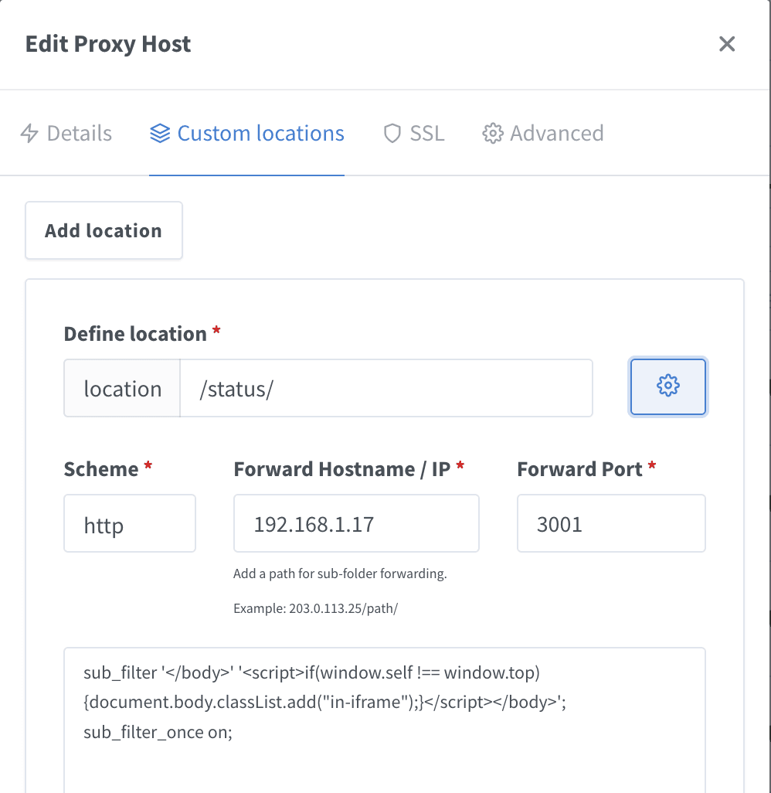Switch to the Advanced tab
The image size is (771, 793).
[x=556, y=133]
